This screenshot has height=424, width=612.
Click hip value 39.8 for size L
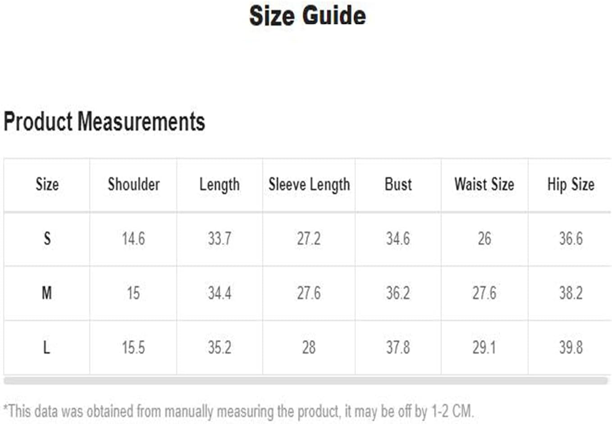pyautogui.click(x=571, y=347)
